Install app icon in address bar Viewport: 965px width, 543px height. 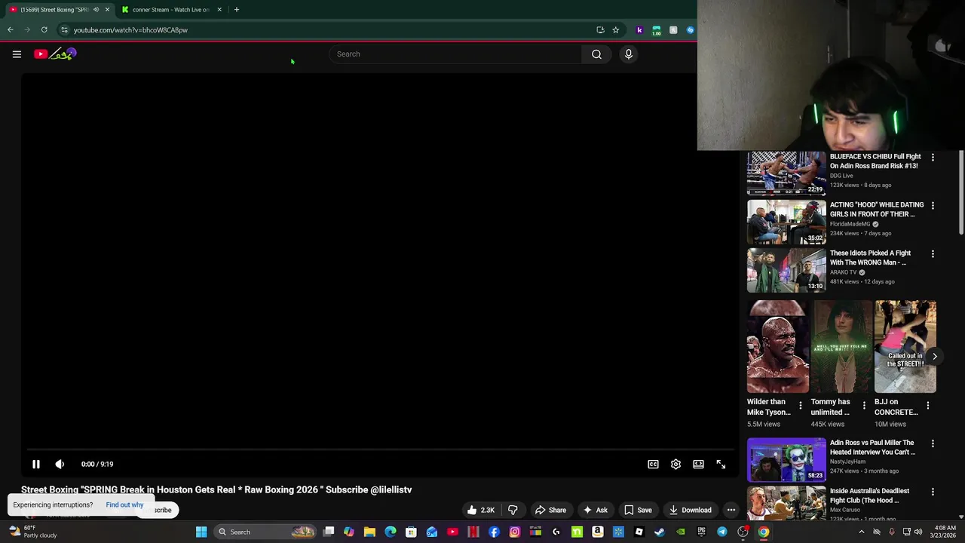pyautogui.click(x=600, y=30)
